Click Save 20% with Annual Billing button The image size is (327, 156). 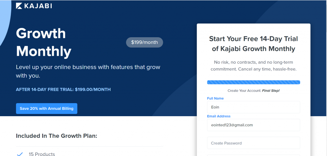[47, 109]
